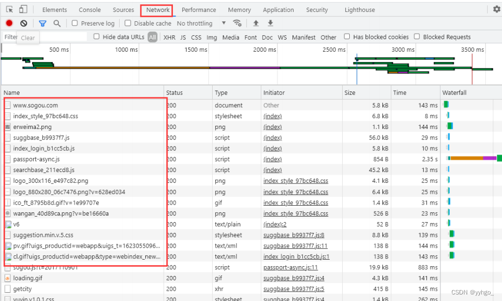Click the import HAR upload arrow
This screenshot has width=502, height=301.
point(256,23)
